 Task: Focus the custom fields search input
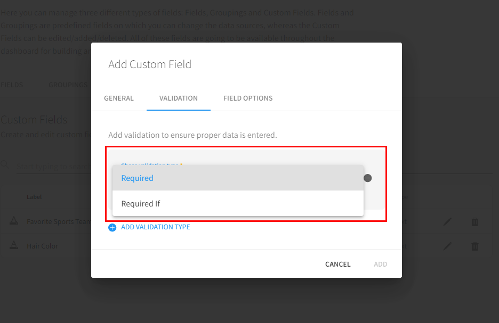coord(53,167)
